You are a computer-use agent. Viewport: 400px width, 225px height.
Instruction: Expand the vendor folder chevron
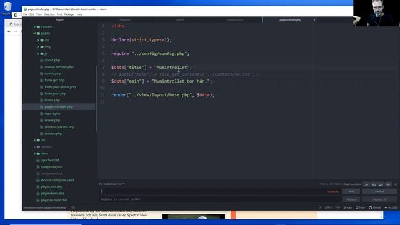pos(35,147)
